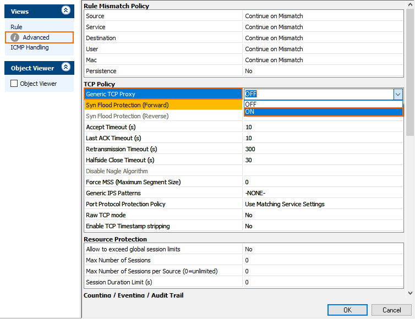
Task: Click the Generic TCP Proxy value field
Action: click(x=319, y=94)
